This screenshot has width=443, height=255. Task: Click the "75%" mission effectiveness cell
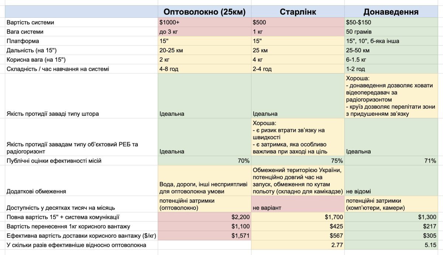[298, 161]
